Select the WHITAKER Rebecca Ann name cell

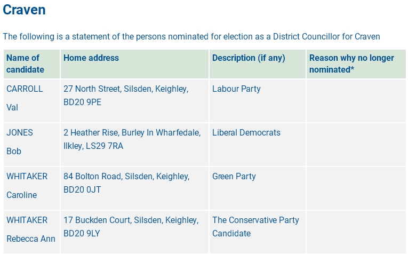click(x=30, y=229)
